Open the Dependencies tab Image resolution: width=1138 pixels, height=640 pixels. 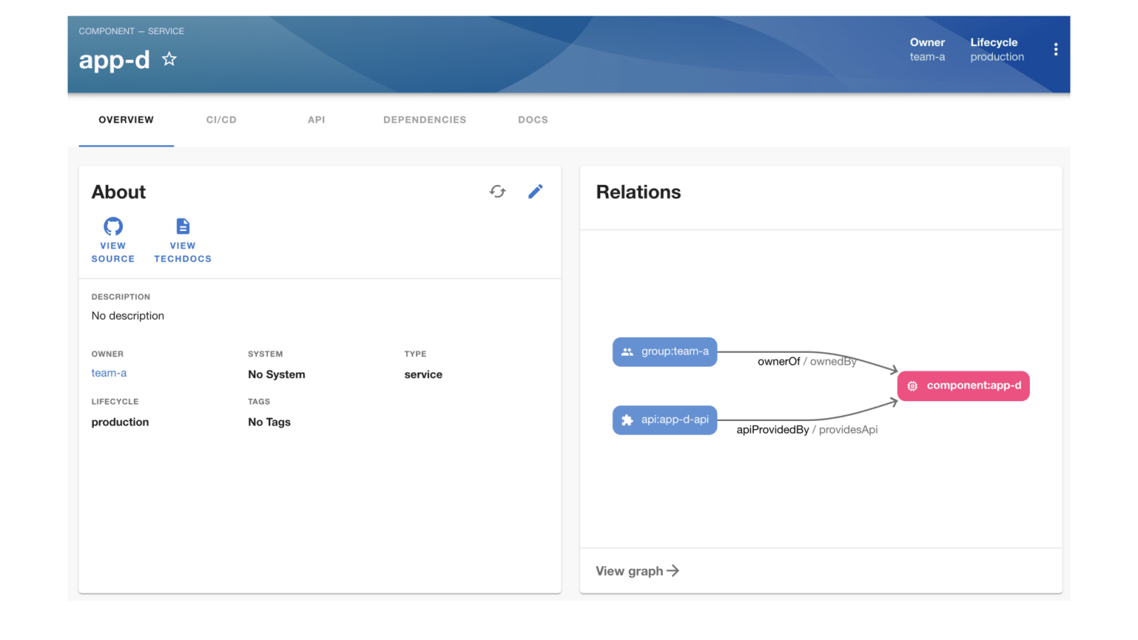[425, 120]
